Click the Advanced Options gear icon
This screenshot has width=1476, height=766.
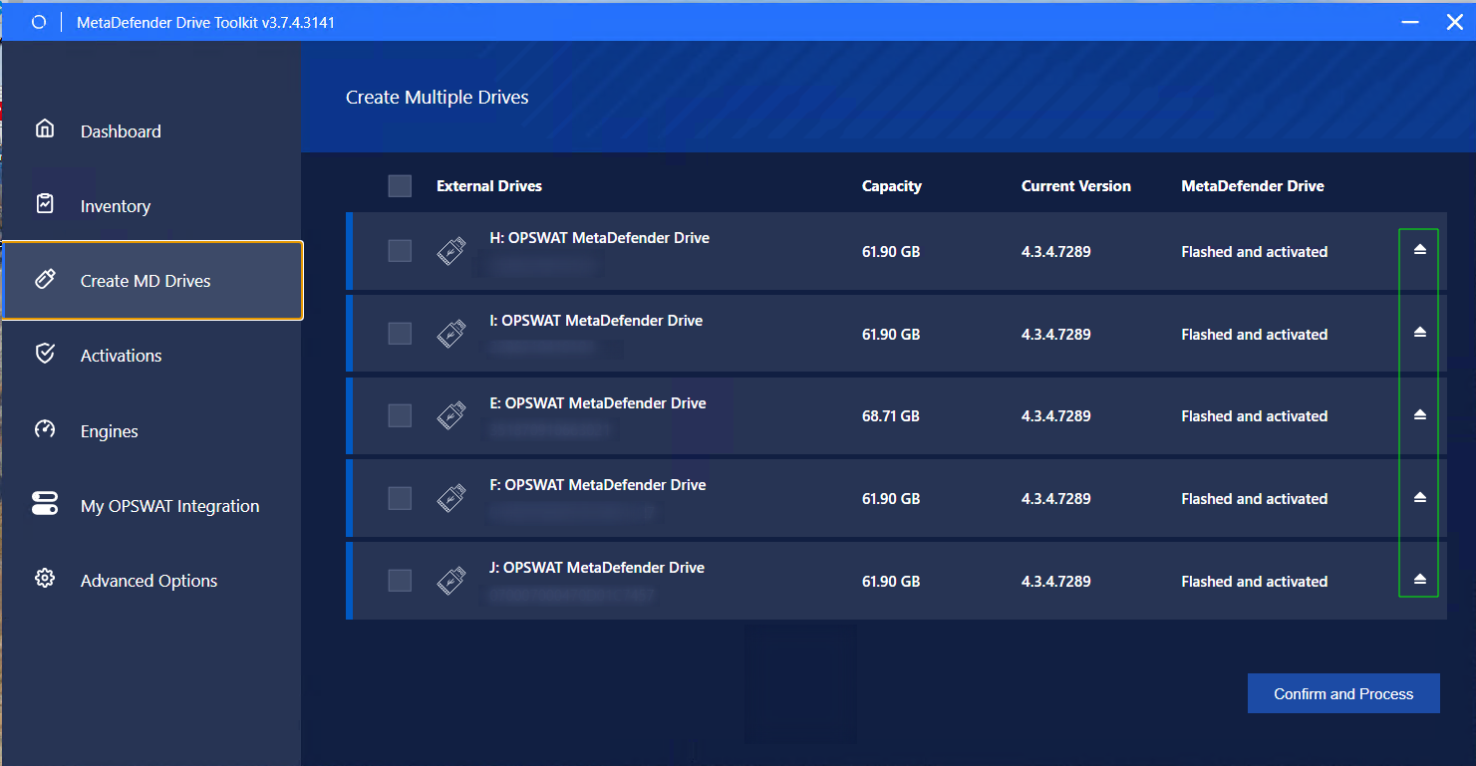45,579
